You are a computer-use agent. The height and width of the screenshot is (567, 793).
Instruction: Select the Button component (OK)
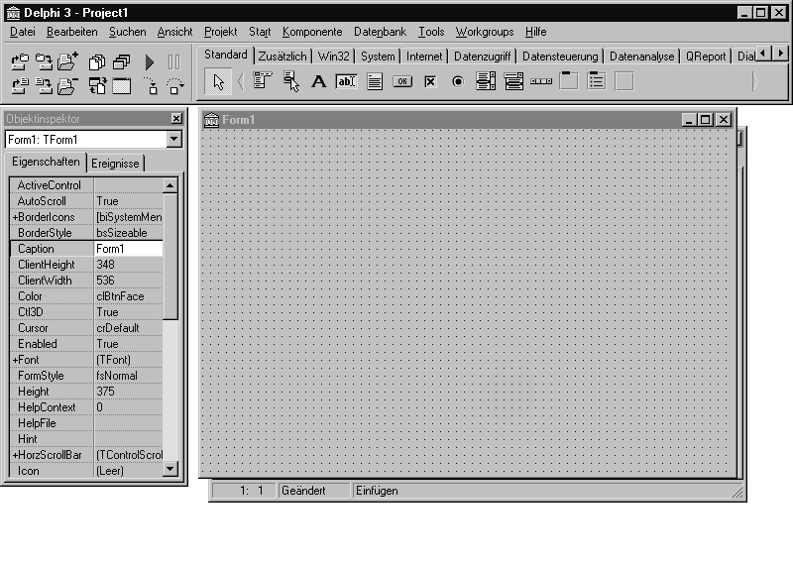(x=402, y=81)
